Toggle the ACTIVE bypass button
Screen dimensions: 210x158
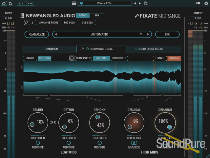83,15
